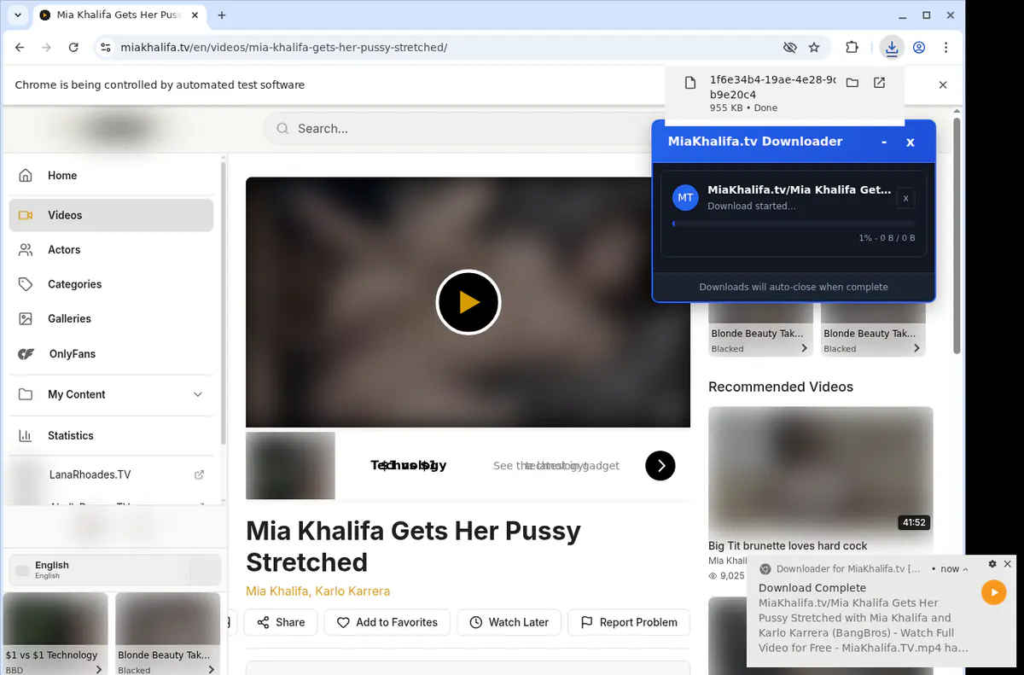
Task: Open the Actors section
Action: pyautogui.click(x=111, y=250)
